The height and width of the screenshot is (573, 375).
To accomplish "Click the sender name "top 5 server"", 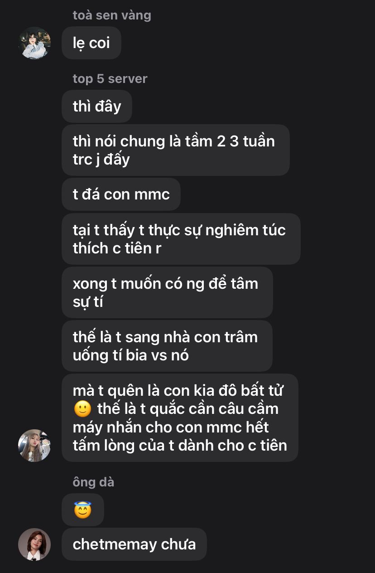I will coord(110,79).
